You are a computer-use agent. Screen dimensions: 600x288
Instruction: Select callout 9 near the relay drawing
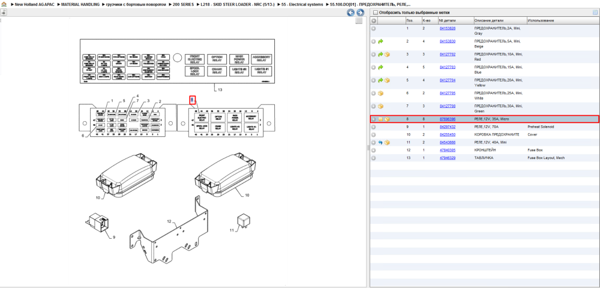pos(114,237)
